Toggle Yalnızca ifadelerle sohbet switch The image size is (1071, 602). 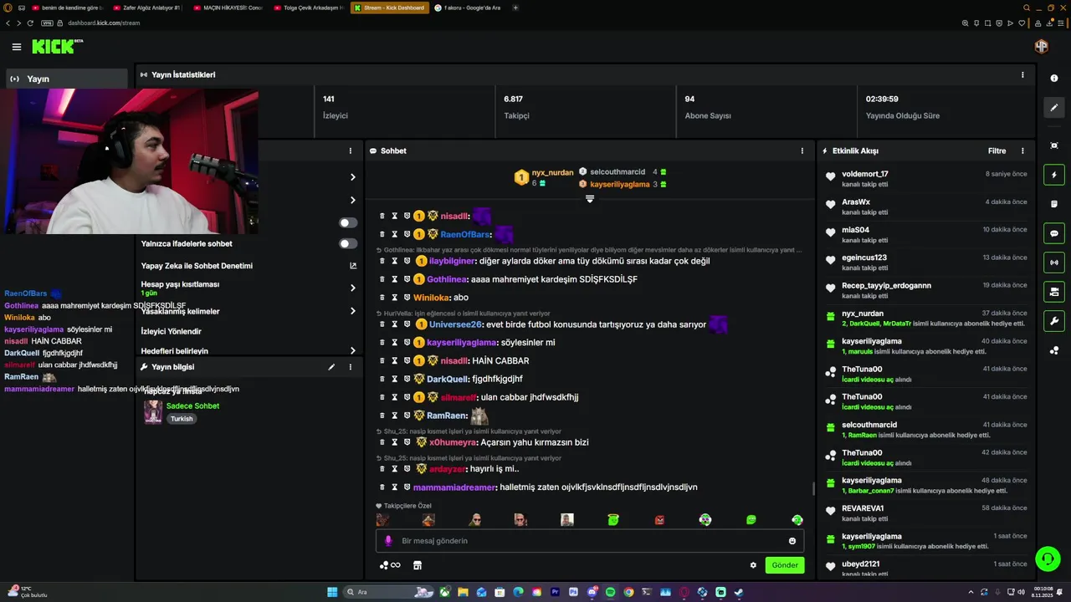[x=348, y=243]
